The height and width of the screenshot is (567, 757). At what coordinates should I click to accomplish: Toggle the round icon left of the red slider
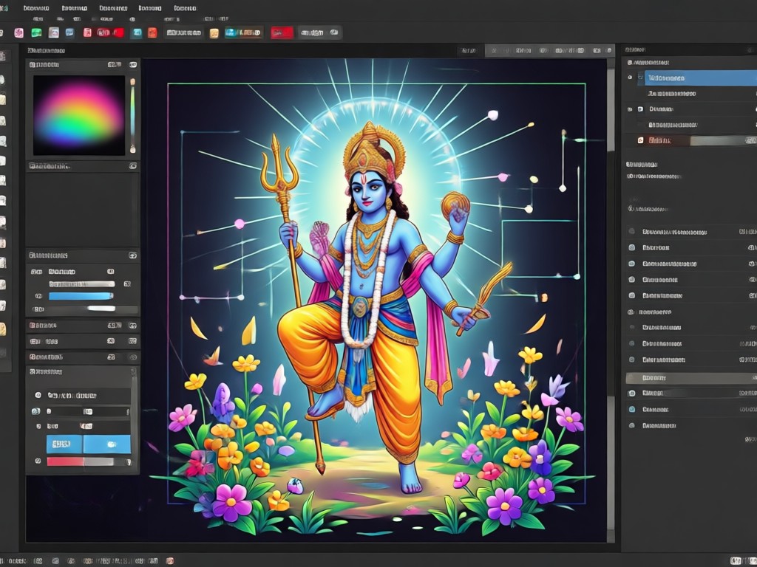pos(38,461)
